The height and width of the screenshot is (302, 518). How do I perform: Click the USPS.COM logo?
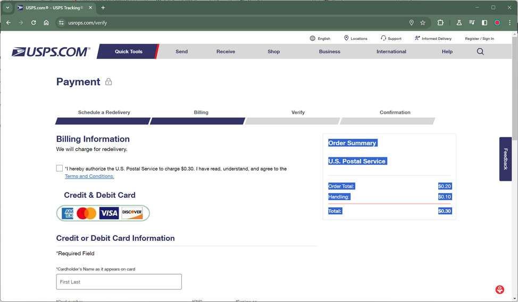pyautogui.click(x=51, y=52)
